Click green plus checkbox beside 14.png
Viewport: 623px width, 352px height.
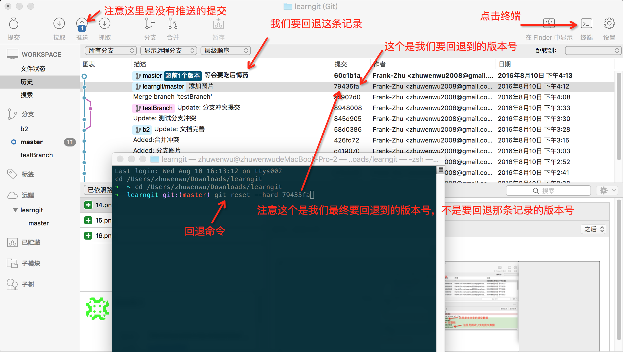click(88, 205)
